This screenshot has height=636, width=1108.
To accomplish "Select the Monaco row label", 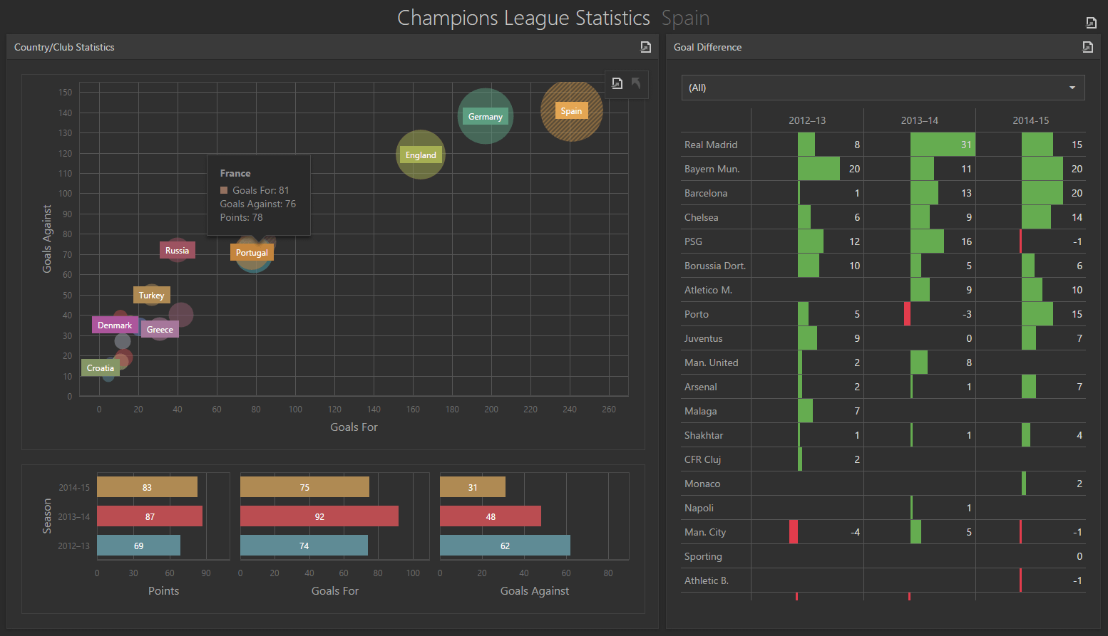I will tap(702, 484).
